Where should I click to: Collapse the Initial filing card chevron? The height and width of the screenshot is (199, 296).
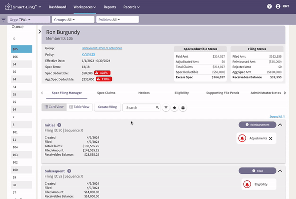280,125
